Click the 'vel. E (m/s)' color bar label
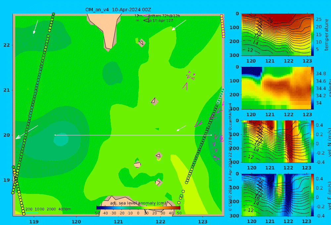Viewport: 331px width, 225px height. coord(329,196)
